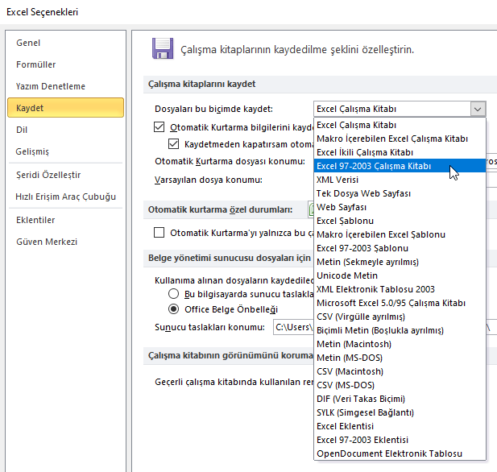Toggle Kaydetmeden kapatırsam checkbox
The height and width of the screenshot is (472, 497).
[173, 144]
